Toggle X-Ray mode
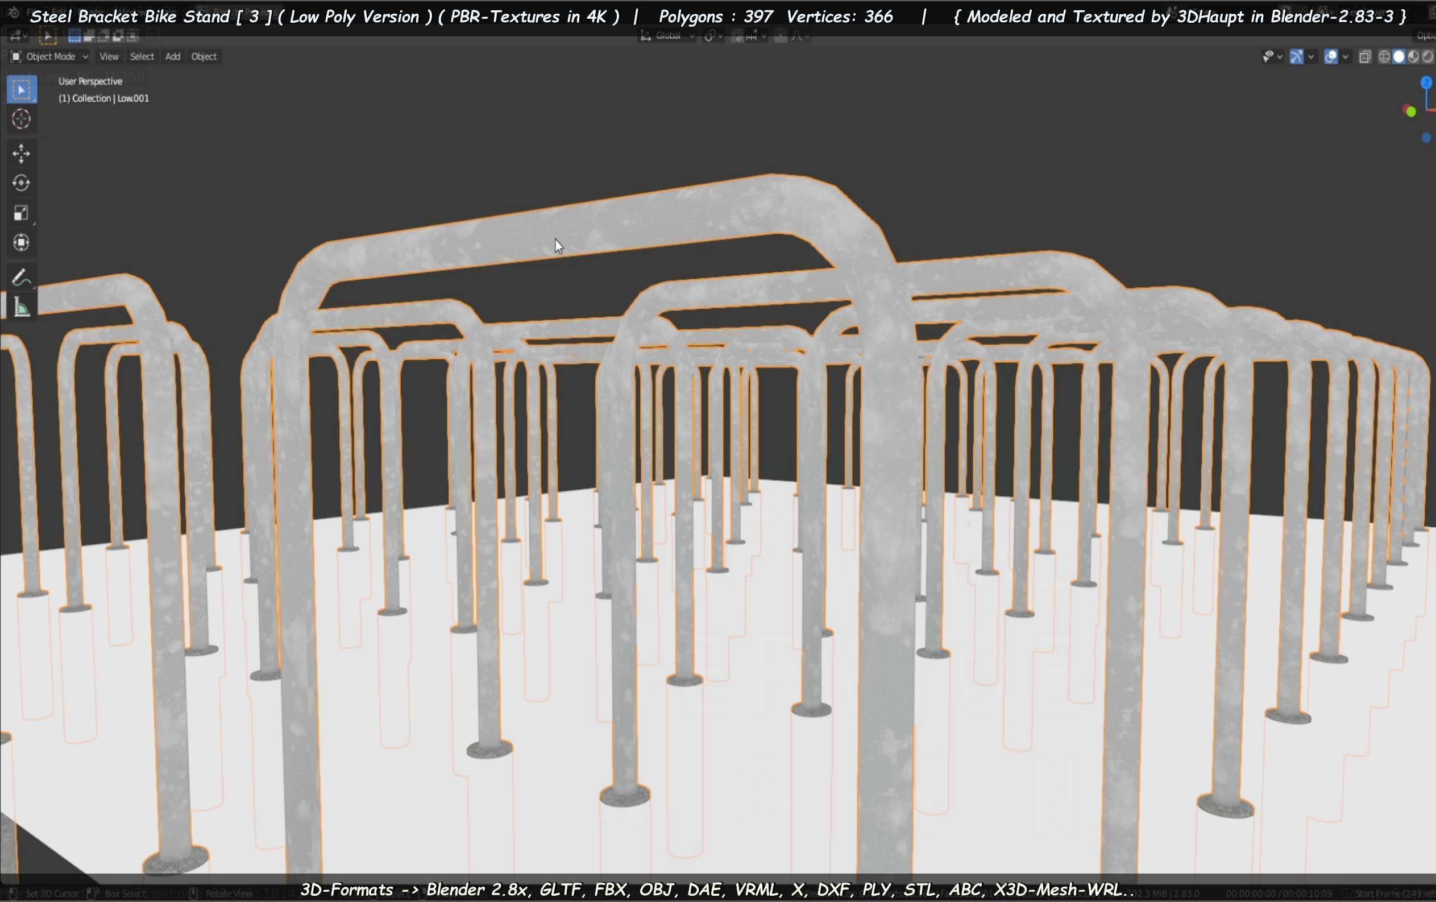Viewport: 1436px width, 902px height. [x=1364, y=57]
